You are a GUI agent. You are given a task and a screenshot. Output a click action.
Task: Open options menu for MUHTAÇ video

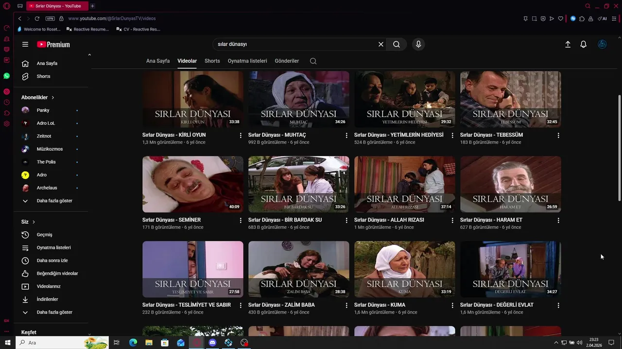[346, 135]
